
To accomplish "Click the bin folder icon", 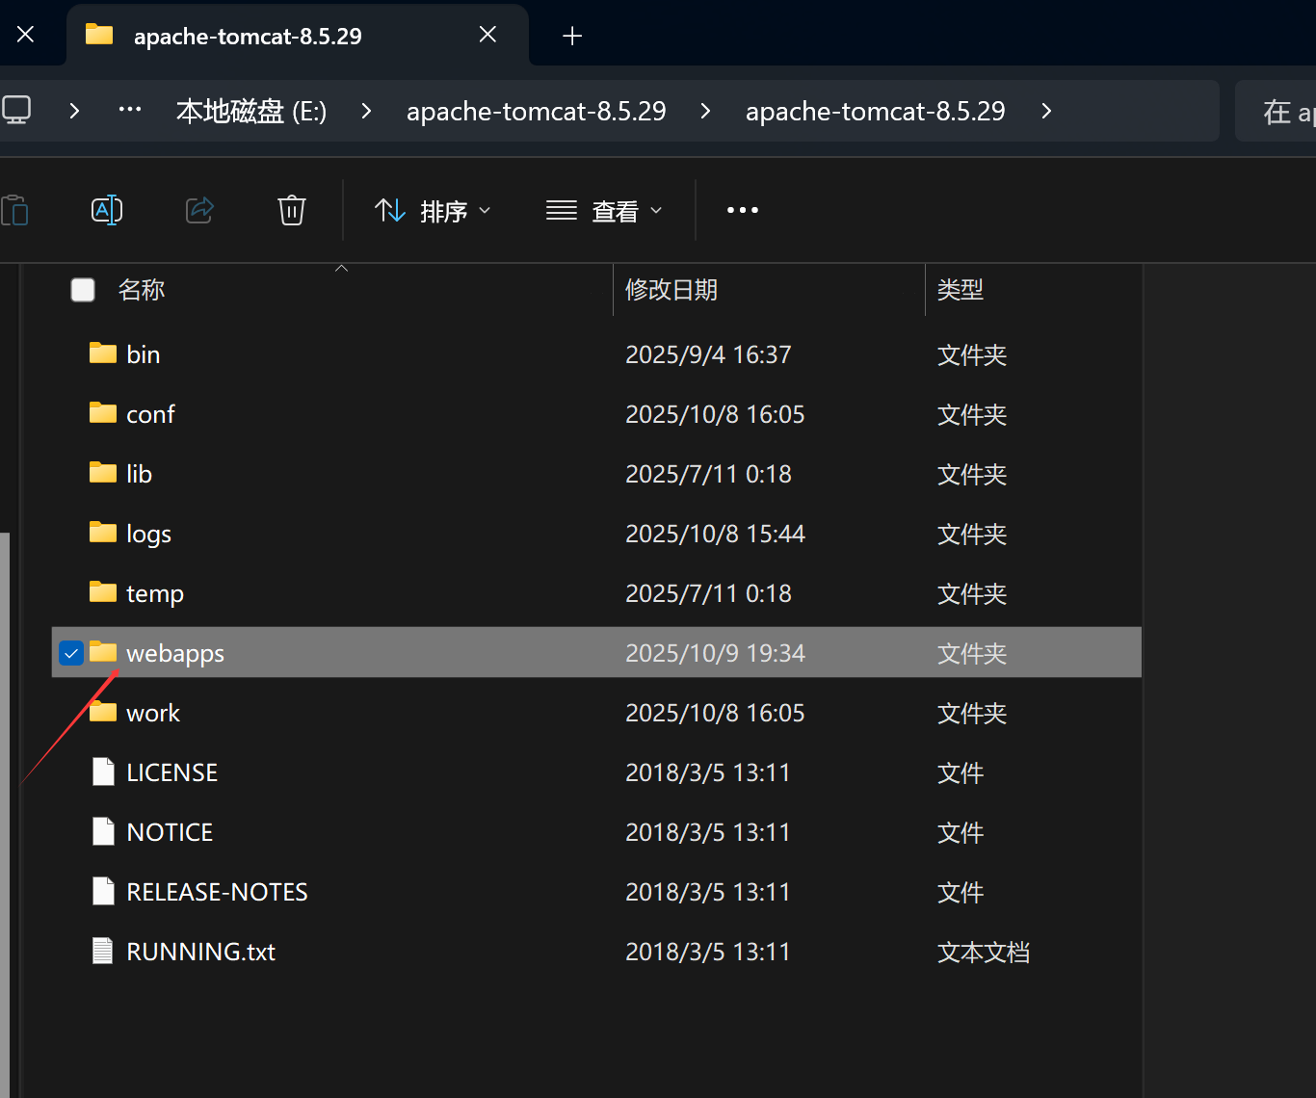I will 103,353.
